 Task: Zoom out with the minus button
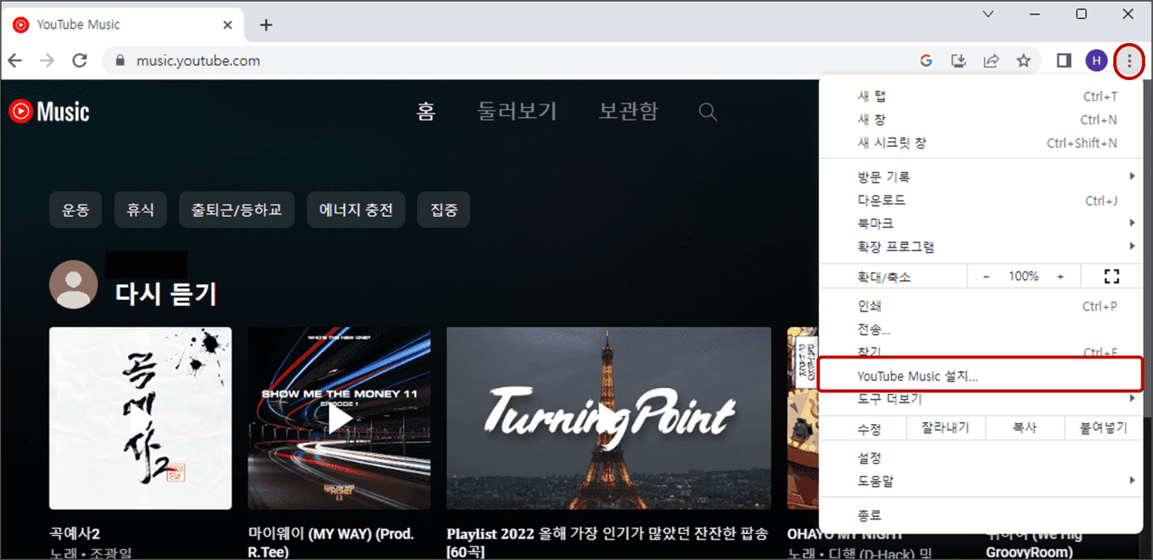coord(986,276)
